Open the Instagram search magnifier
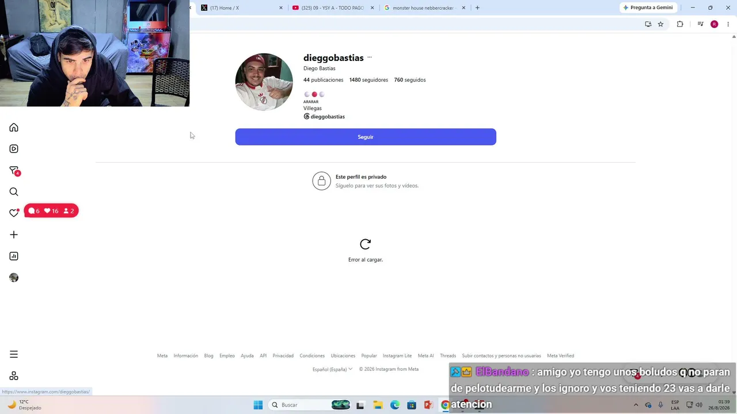 [14, 192]
